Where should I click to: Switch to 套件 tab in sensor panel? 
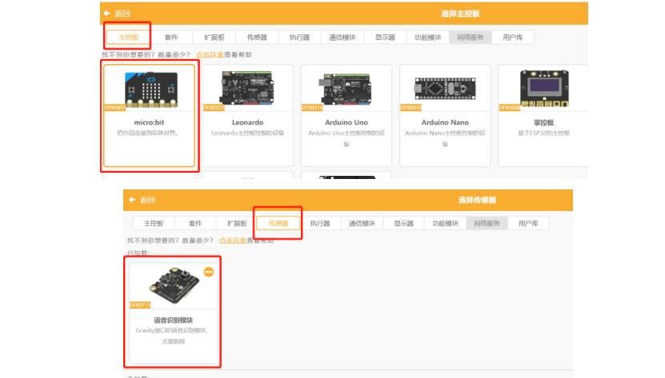[x=195, y=223]
